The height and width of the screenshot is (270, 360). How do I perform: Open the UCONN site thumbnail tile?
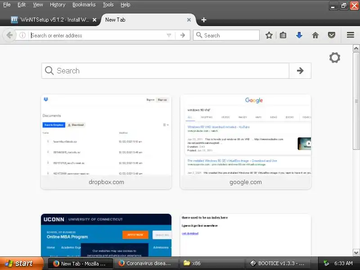coord(106,235)
